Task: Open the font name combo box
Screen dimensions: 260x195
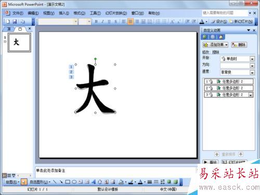Action: pyautogui.click(x=58, y=21)
